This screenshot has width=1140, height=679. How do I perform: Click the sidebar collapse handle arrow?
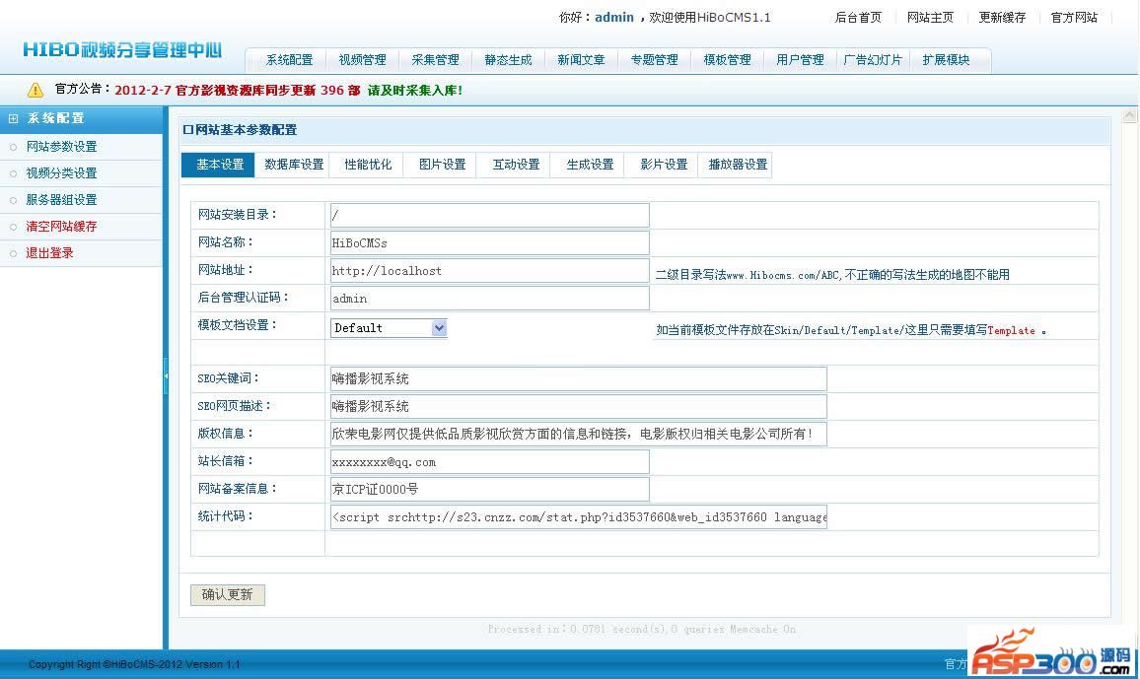[x=166, y=376]
